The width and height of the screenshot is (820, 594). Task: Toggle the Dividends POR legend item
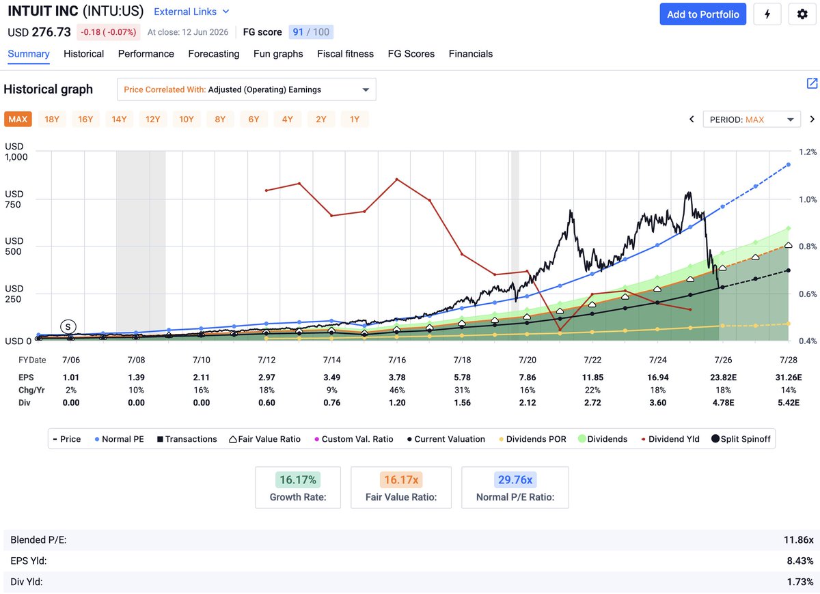pyautogui.click(x=531, y=439)
